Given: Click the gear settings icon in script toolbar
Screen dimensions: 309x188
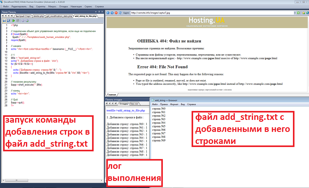Looking at the screenshot, I should click(x=23, y=21).
